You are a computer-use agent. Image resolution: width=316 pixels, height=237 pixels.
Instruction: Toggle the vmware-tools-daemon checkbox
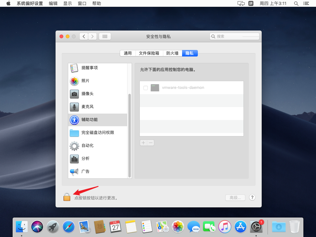(146, 88)
